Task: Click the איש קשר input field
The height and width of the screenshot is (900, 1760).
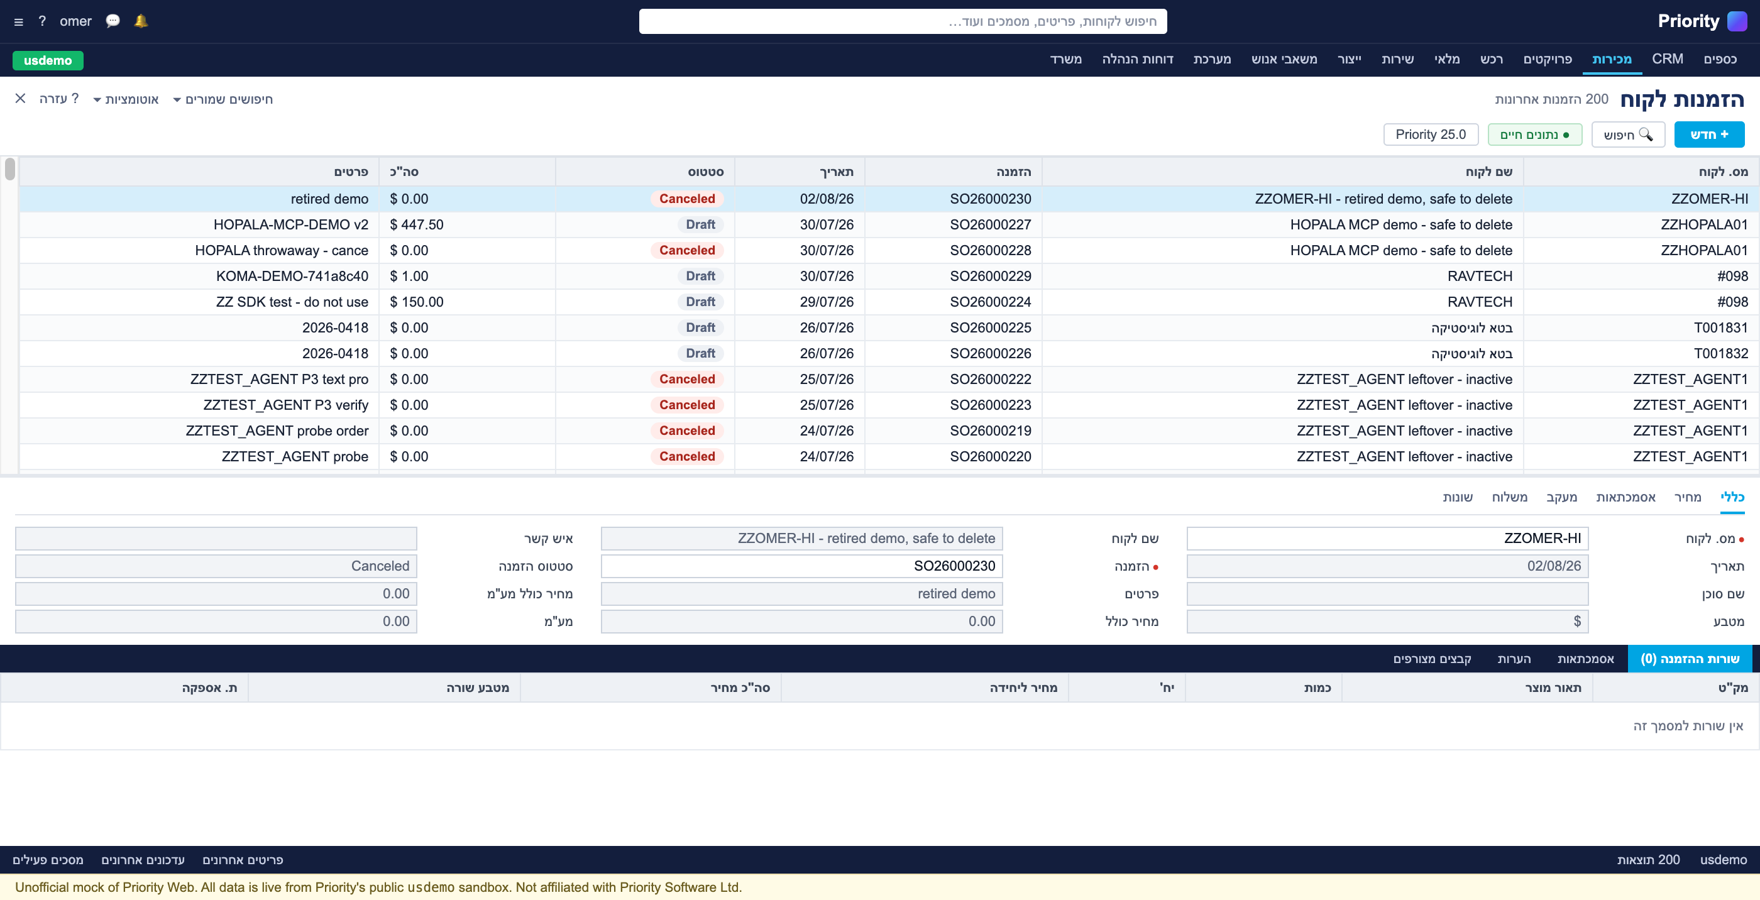Action: pyautogui.click(x=216, y=538)
